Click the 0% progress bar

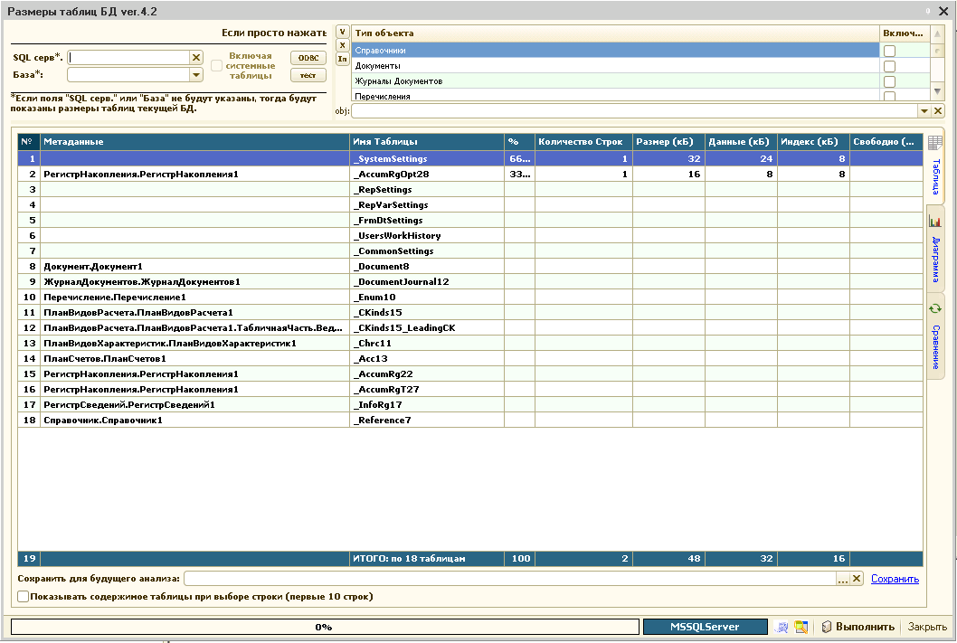(323, 627)
